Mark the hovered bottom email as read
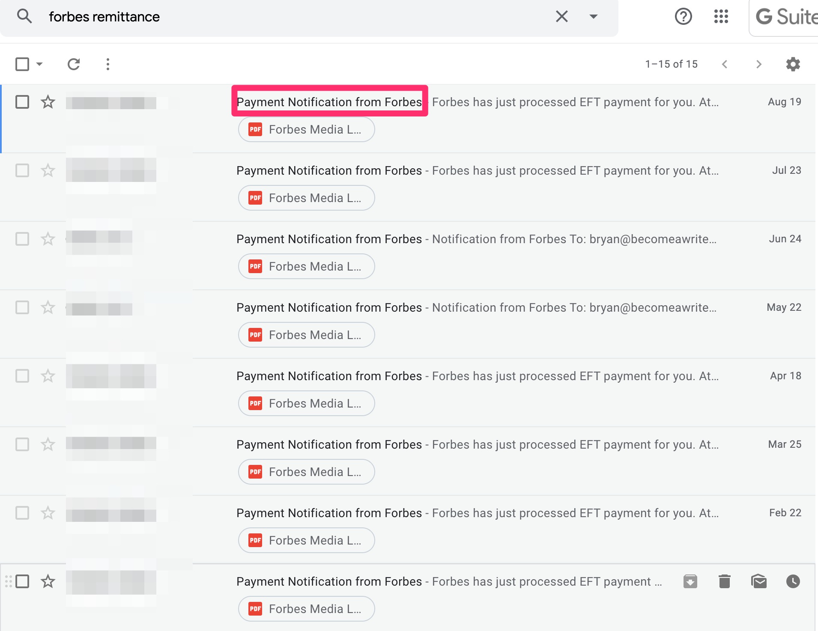 pos(758,581)
